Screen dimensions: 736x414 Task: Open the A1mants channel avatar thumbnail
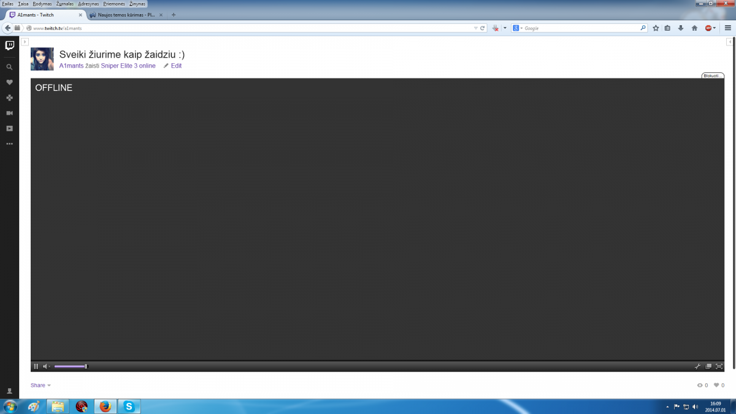pos(42,59)
